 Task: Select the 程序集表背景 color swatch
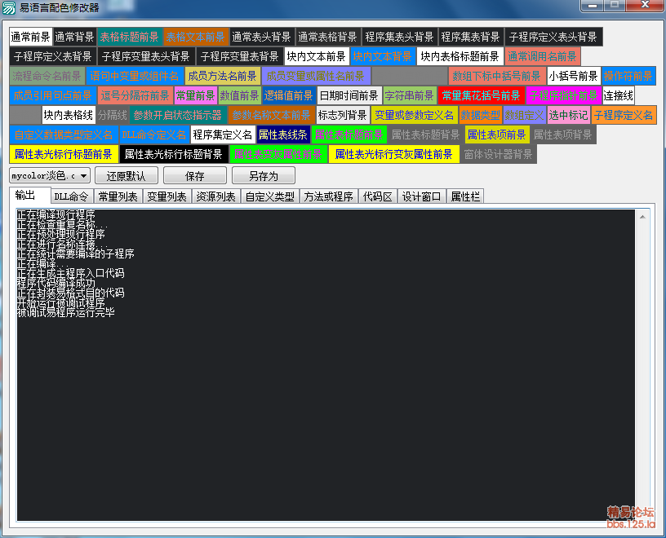coord(471,37)
